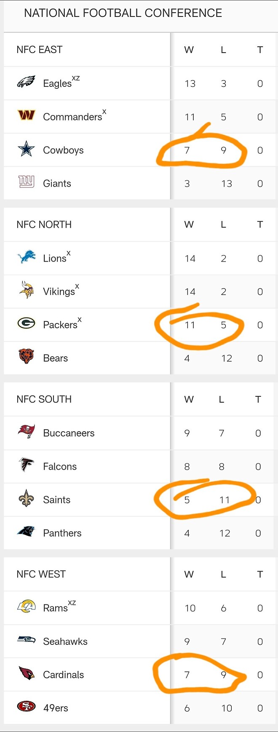This screenshot has width=278, height=732.
Task: Click the National Football Conference heading
Action: coord(123,13)
